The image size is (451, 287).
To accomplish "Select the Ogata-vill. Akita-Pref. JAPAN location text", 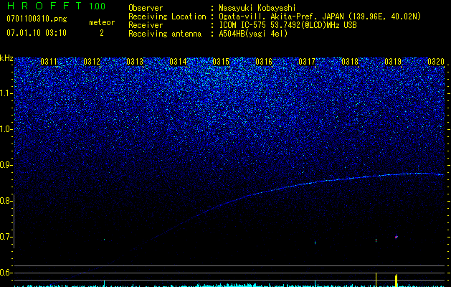I will [x=320, y=17].
